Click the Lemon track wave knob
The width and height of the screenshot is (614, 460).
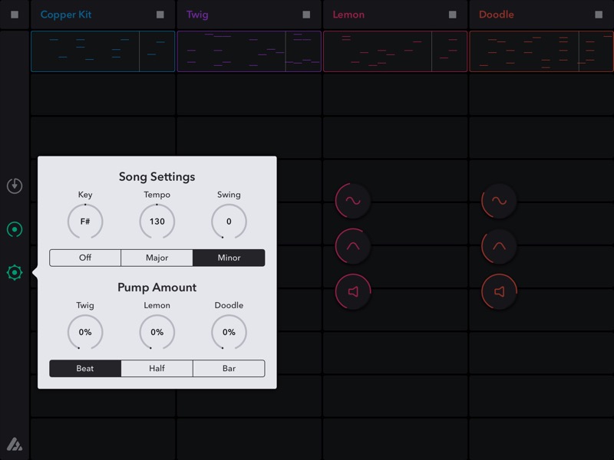[353, 201]
